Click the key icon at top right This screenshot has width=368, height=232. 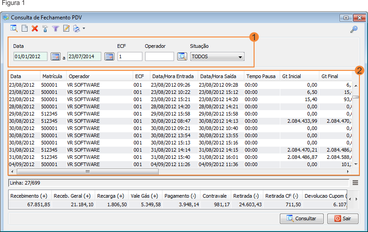tap(354, 29)
